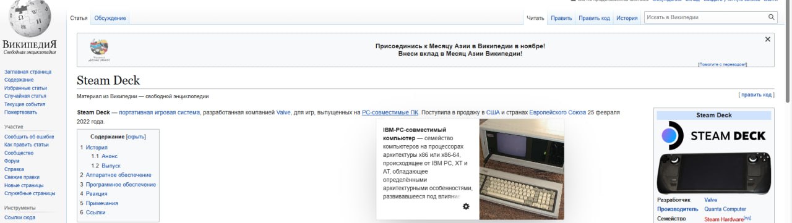Click 'IBM-PC-совместимый компьютер' preview text

414,134
